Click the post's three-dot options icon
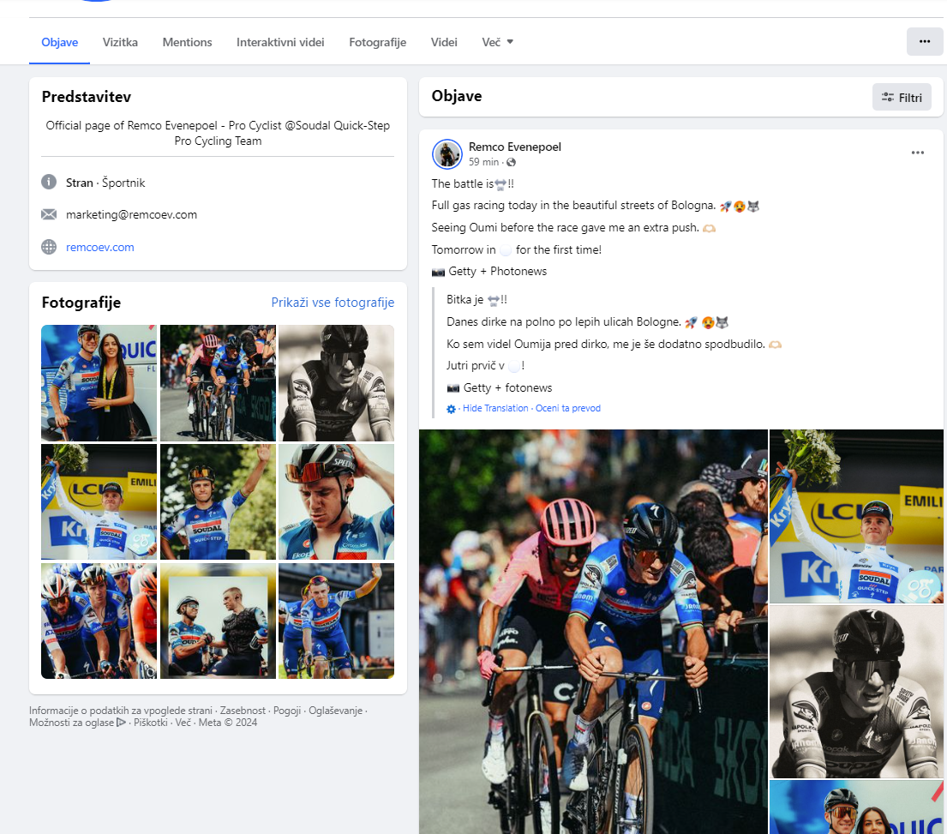 [917, 153]
